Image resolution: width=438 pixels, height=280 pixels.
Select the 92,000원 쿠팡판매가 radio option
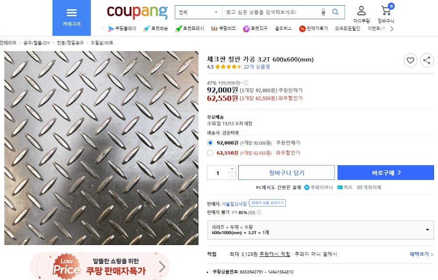point(210,143)
